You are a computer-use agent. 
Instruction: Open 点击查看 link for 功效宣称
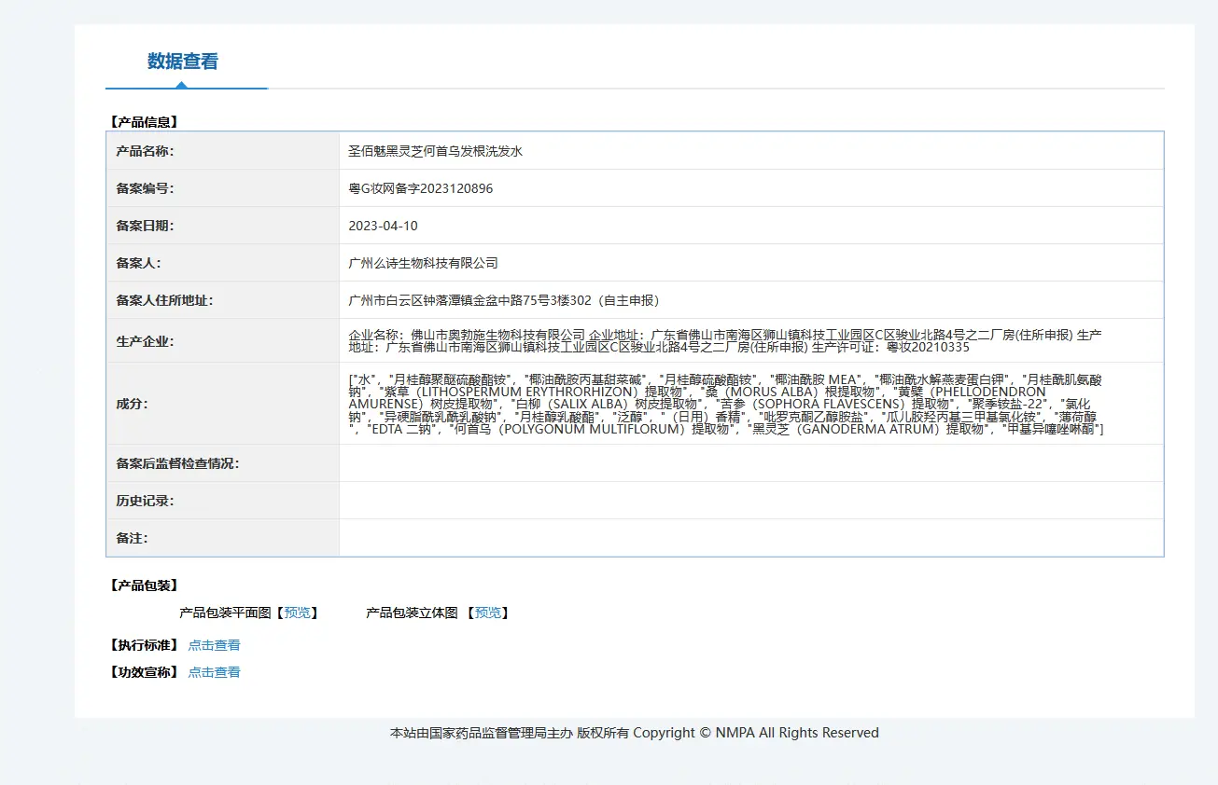(214, 672)
